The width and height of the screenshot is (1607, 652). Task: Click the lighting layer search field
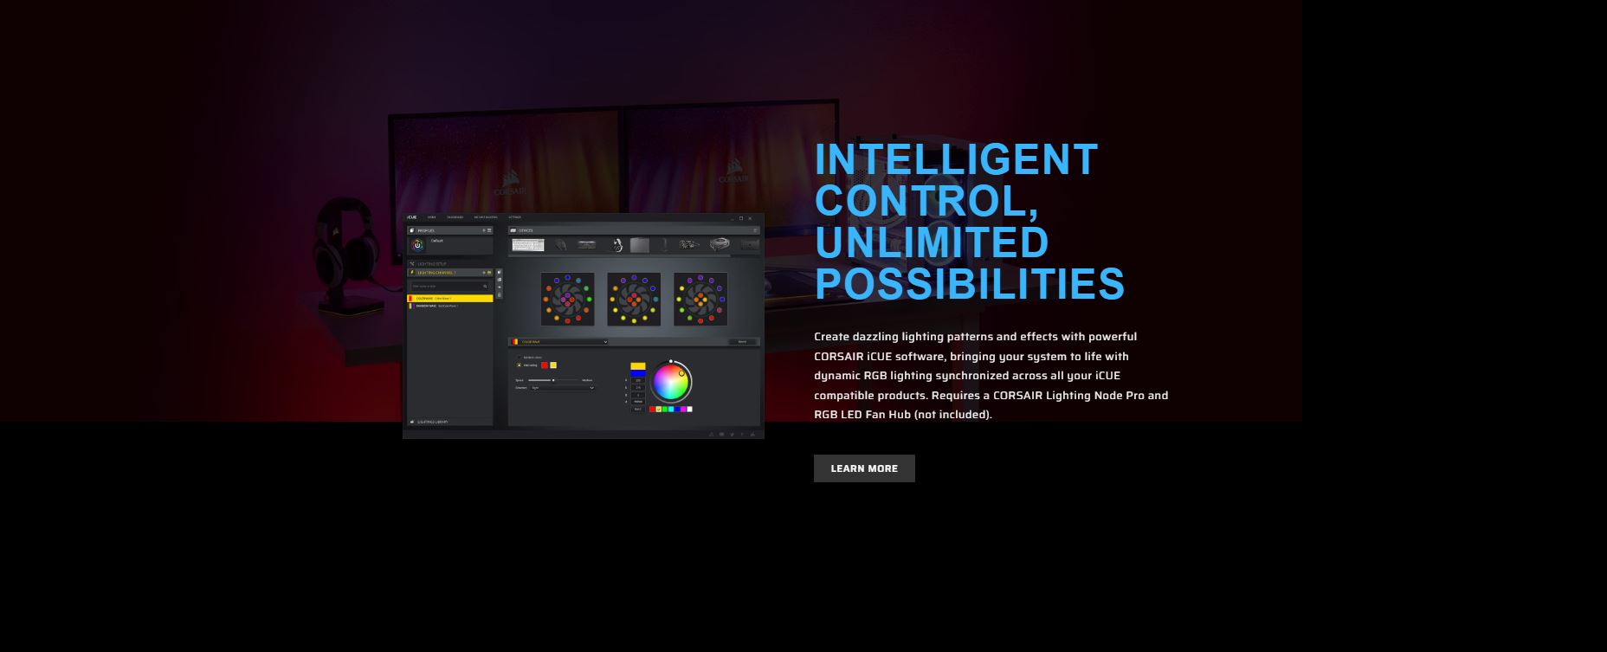(449, 287)
